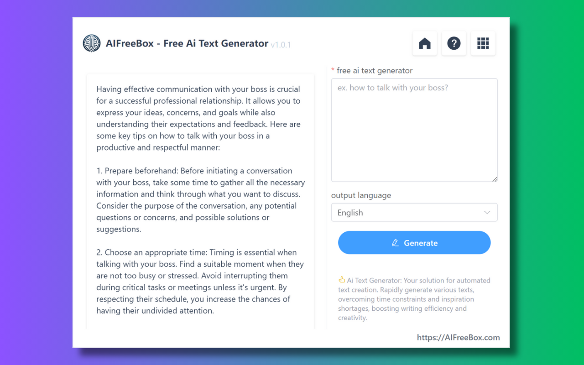
Task: Click the AIFreeBox brain logo icon
Action: (92, 43)
